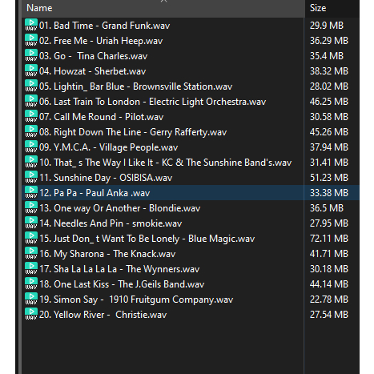The image size is (374, 374).
Task: Click the 72.11 MB size value
Action: pyautogui.click(x=329, y=239)
